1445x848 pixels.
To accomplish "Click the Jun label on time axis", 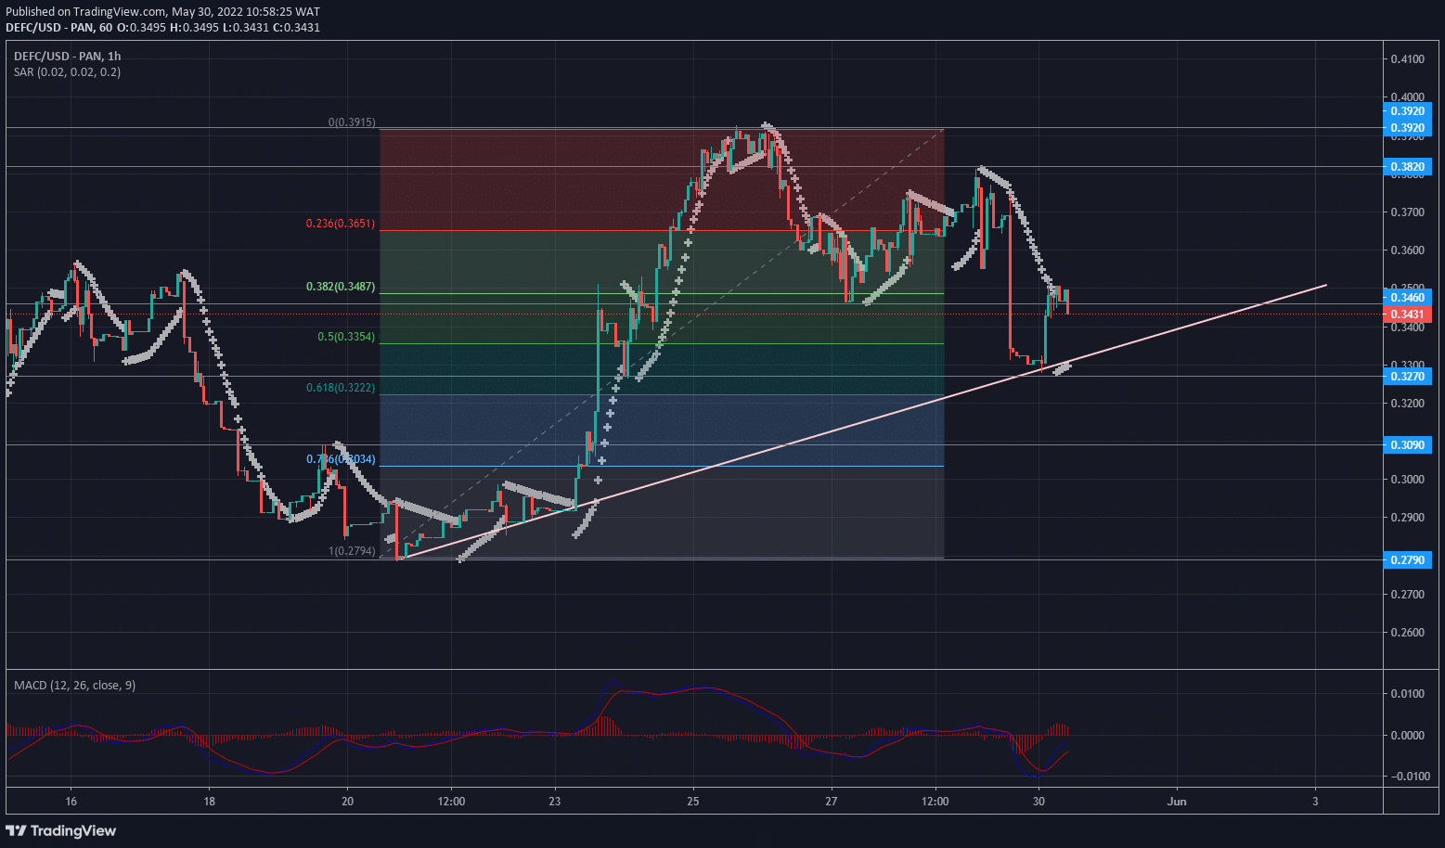I will [x=1177, y=802].
